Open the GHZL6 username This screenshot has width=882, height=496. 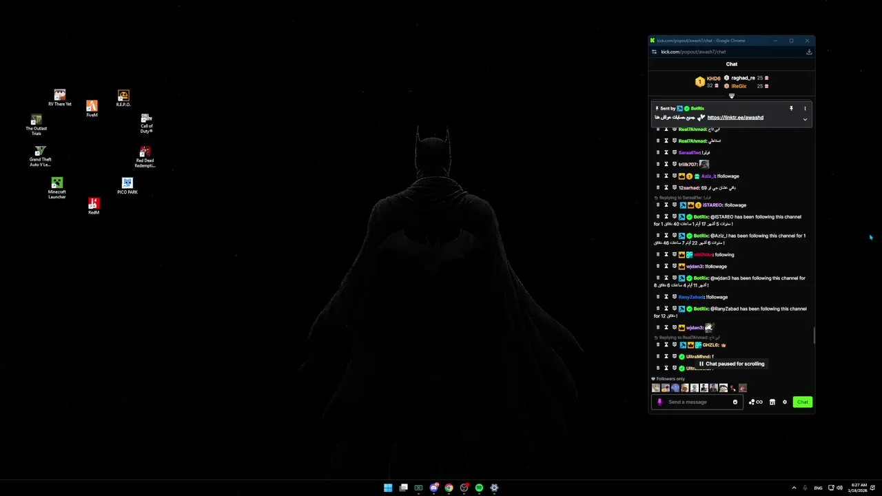point(710,344)
